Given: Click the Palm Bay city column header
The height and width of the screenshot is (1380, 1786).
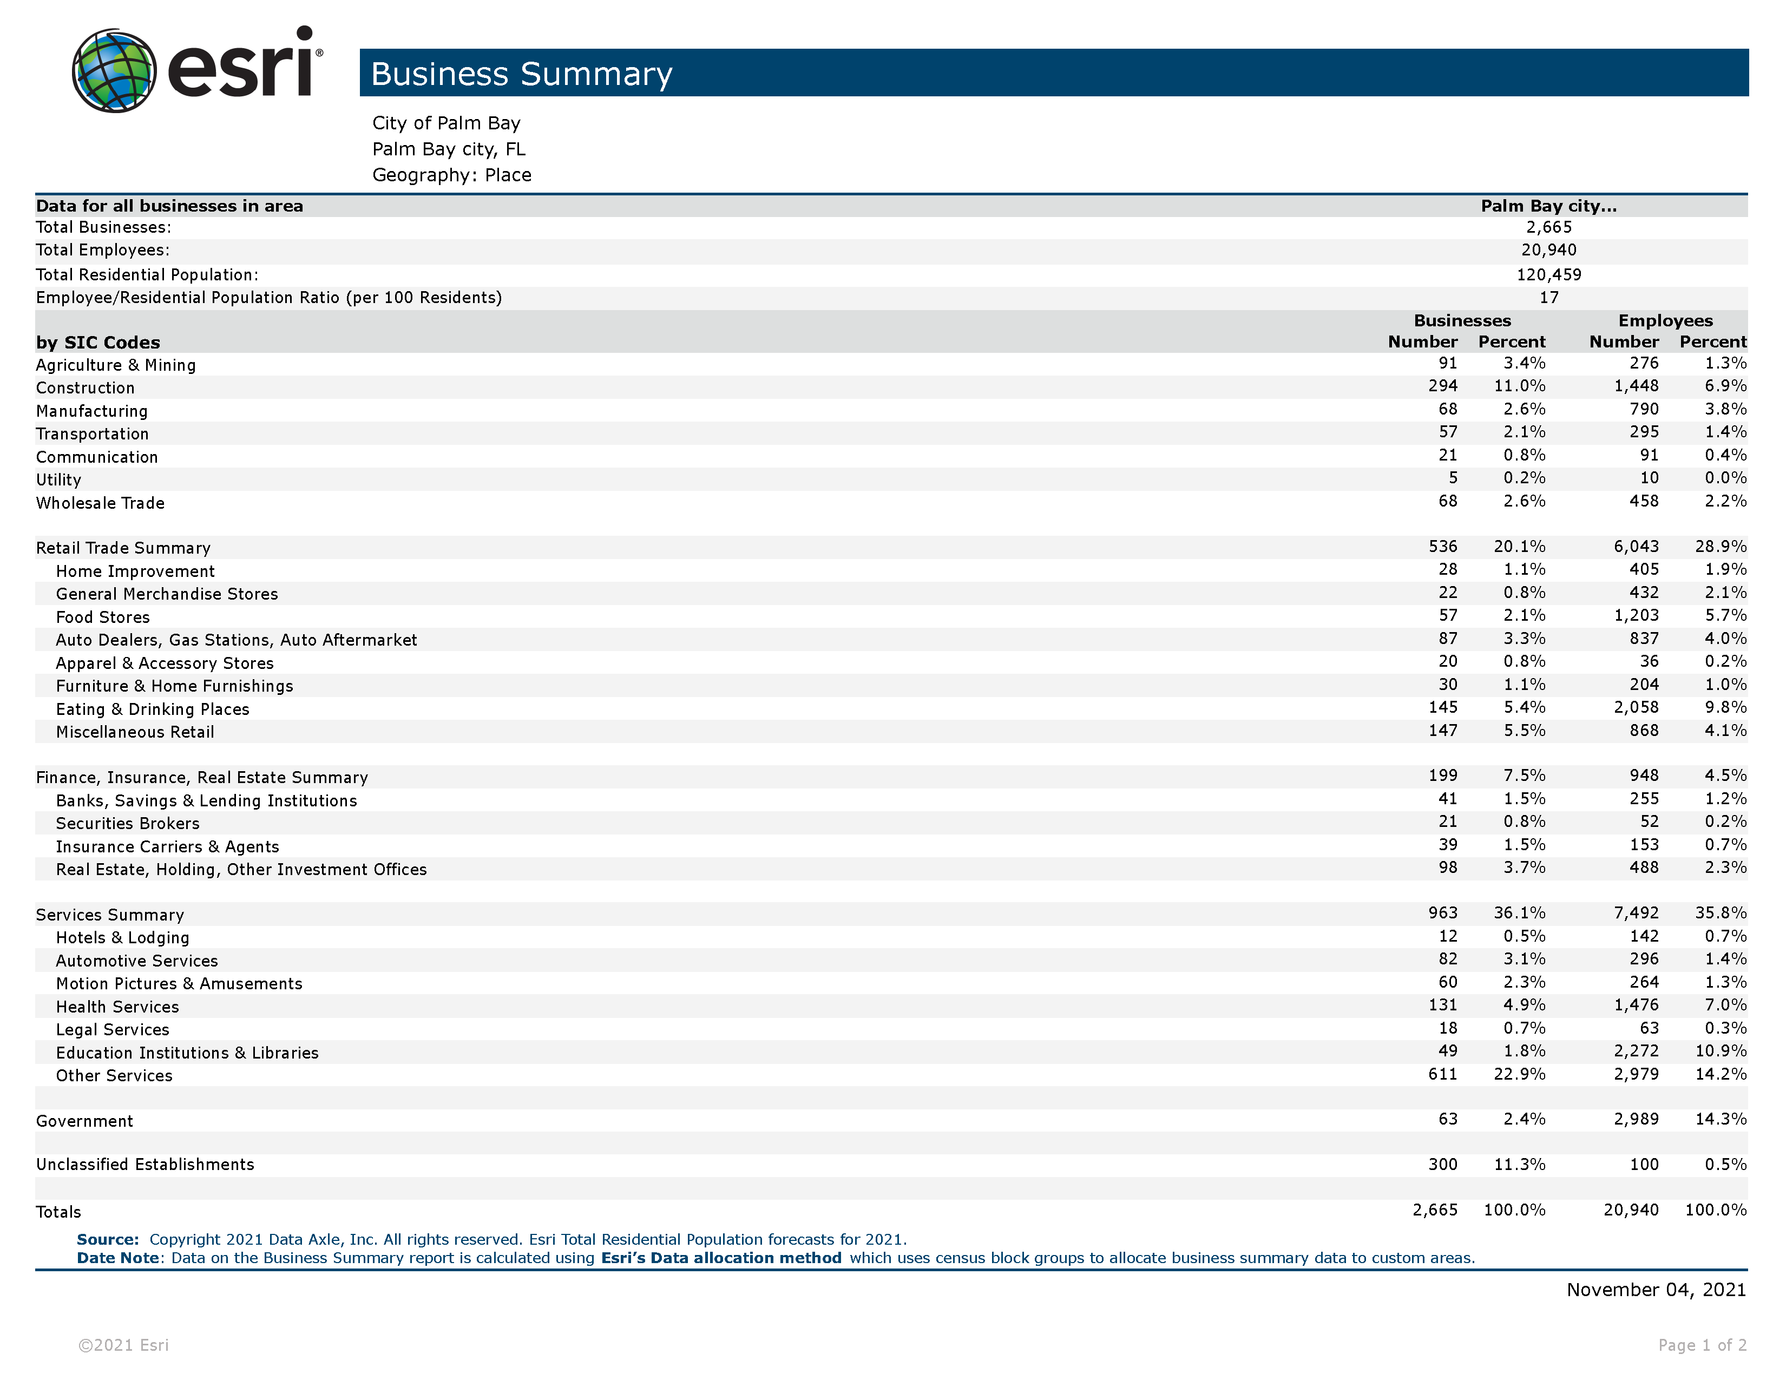Looking at the screenshot, I should click(x=1548, y=206).
